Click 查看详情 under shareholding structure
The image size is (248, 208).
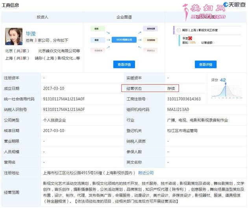point(205,64)
